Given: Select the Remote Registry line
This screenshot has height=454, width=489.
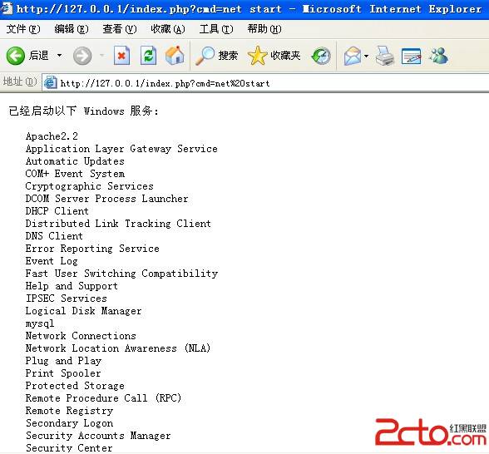Looking at the screenshot, I should 69,411.
